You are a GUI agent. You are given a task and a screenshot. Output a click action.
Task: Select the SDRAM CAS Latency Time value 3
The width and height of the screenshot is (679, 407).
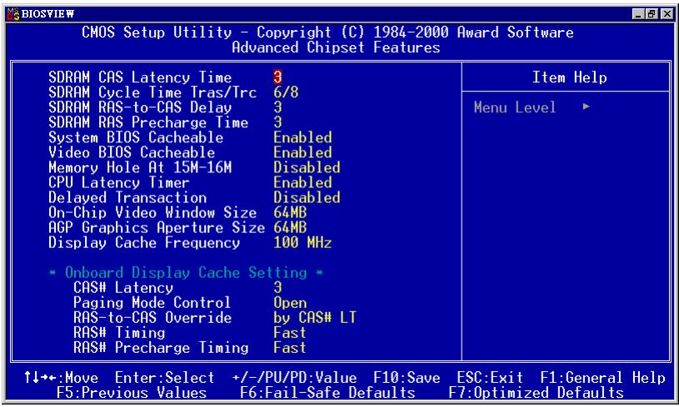[x=277, y=77]
